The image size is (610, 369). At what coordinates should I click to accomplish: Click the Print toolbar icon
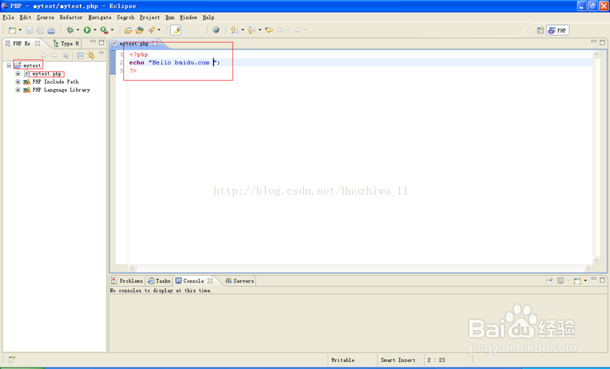coord(51,30)
